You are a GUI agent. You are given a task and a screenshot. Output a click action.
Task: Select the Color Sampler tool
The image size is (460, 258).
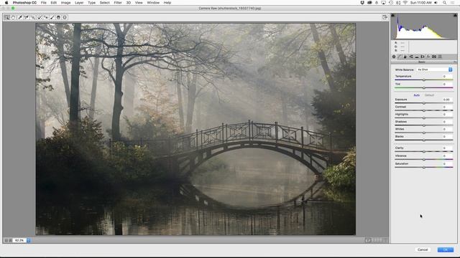[27, 17]
